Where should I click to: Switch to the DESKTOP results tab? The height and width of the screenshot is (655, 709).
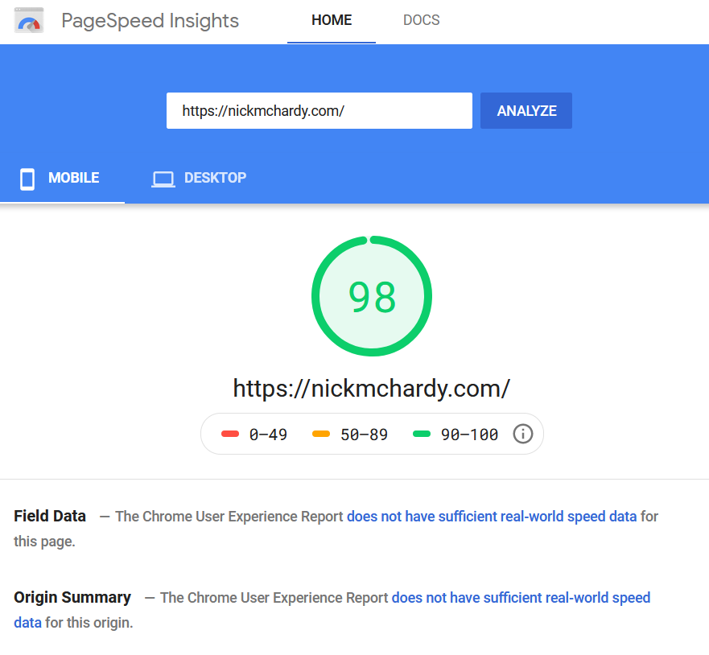[200, 178]
